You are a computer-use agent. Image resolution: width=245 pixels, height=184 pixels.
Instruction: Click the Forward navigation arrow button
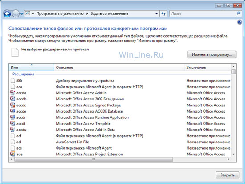pos(16,14)
